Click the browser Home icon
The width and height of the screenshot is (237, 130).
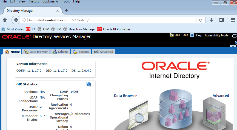coord(5,20)
